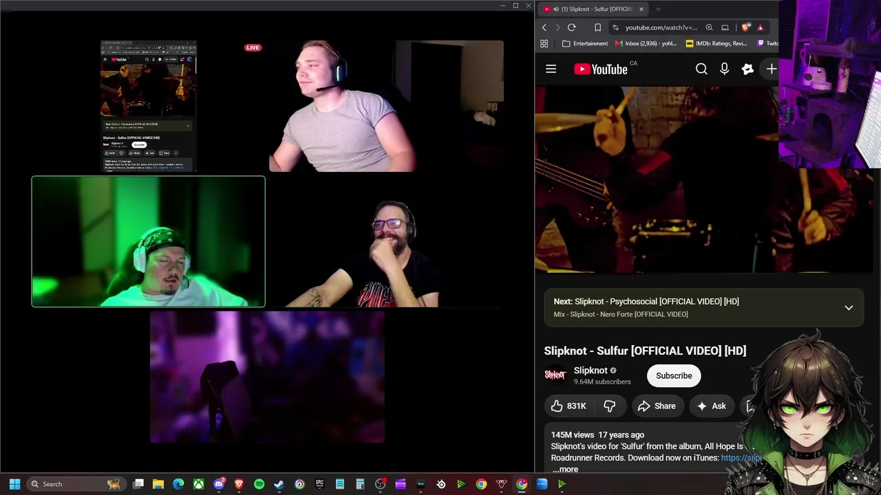Click "Mix - Slipknot - Nero Forte" text
Screen dimensions: 881x495
pyautogui.click(x=621, y=314)
